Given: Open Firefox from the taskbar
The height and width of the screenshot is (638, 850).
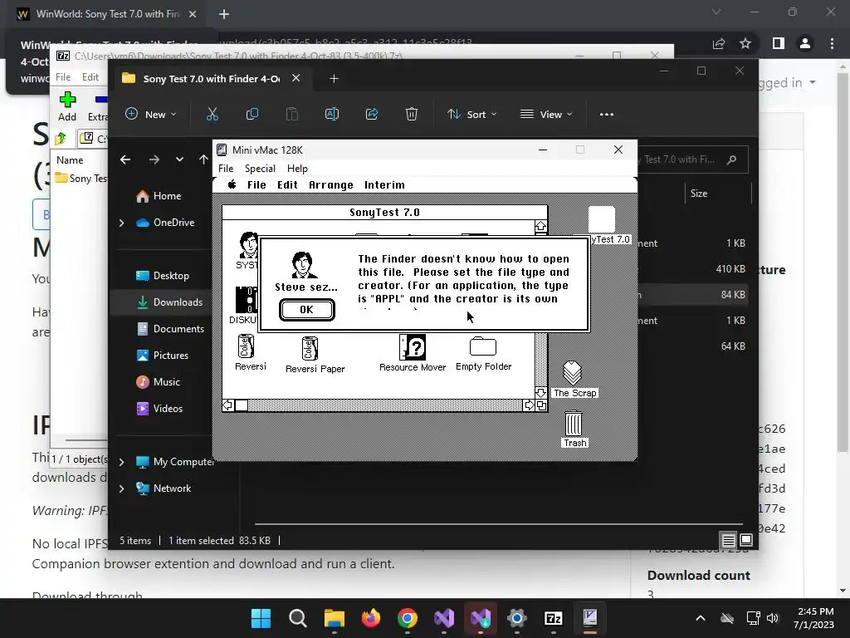Looking at the screenshot, I should pyautogui.click(x=371, y=618).
